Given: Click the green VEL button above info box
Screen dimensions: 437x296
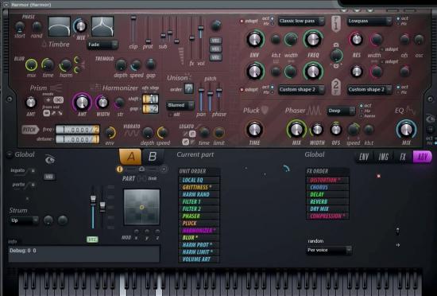Looking at the screenshot, I should [x=92, y=240].
